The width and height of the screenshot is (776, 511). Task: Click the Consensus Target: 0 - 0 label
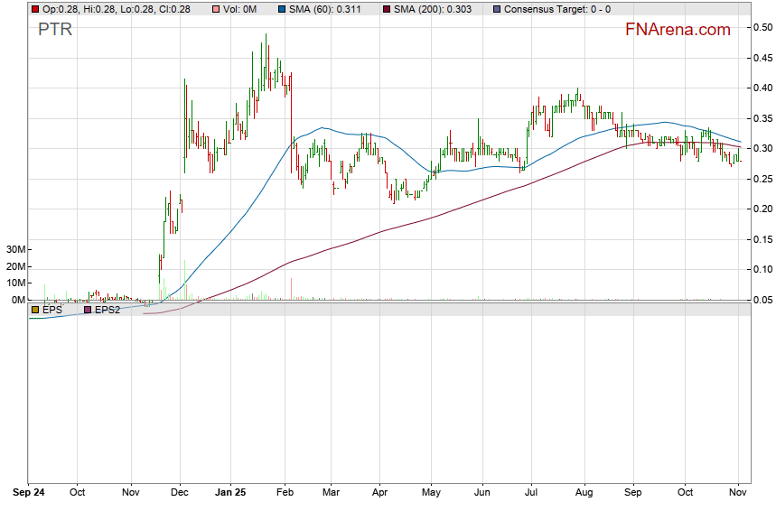[x=556, y=8]
